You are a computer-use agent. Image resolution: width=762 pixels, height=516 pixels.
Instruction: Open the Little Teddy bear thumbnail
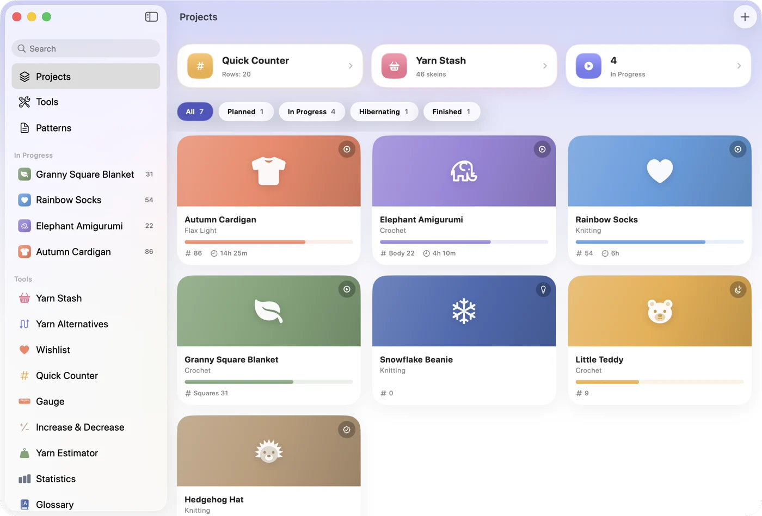pos(660,311)
